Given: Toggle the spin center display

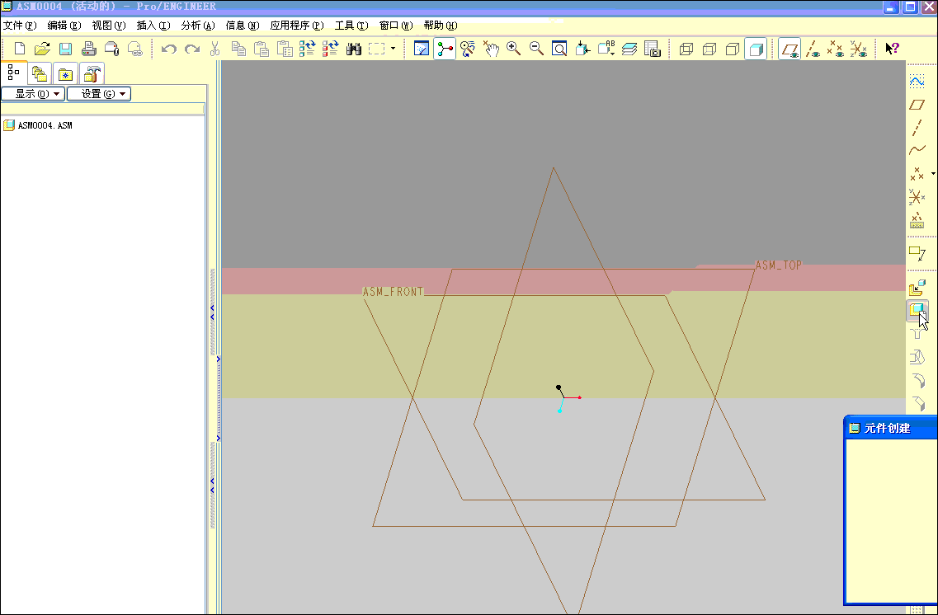Looking at the screenshot, I should coord(445,49).
